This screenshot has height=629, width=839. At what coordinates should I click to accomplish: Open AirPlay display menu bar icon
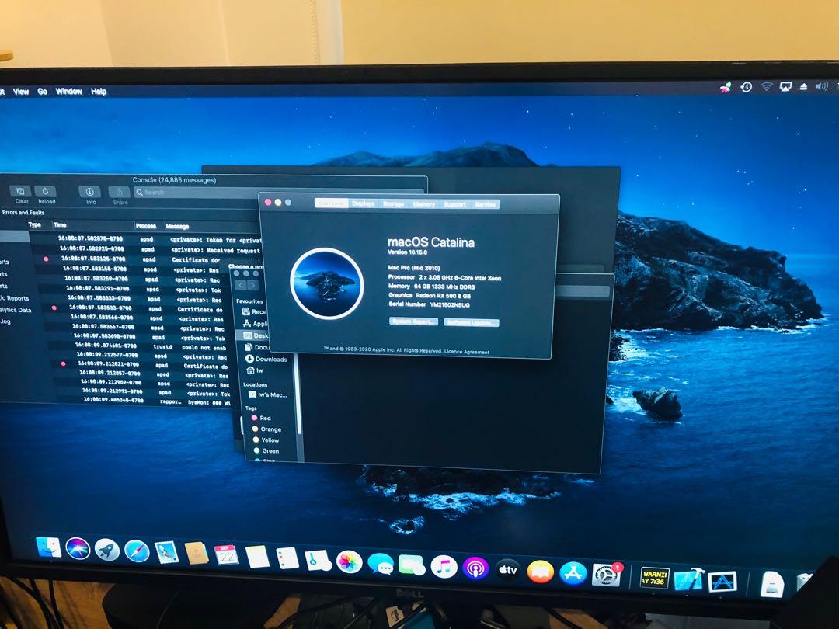(x=785, y=87)
